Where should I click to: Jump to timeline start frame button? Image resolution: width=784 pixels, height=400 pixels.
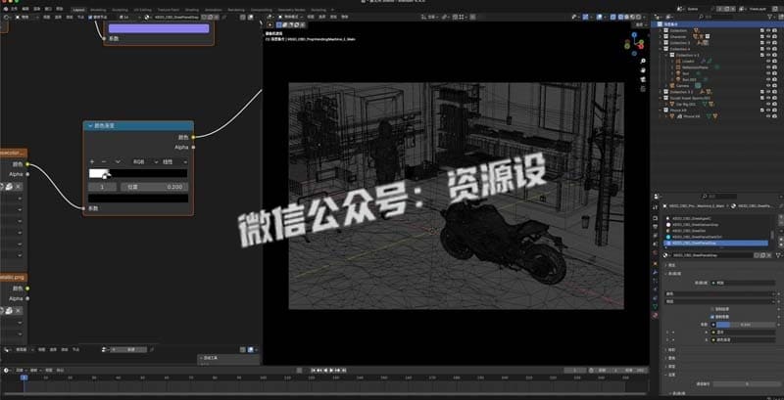click(314, 370)
